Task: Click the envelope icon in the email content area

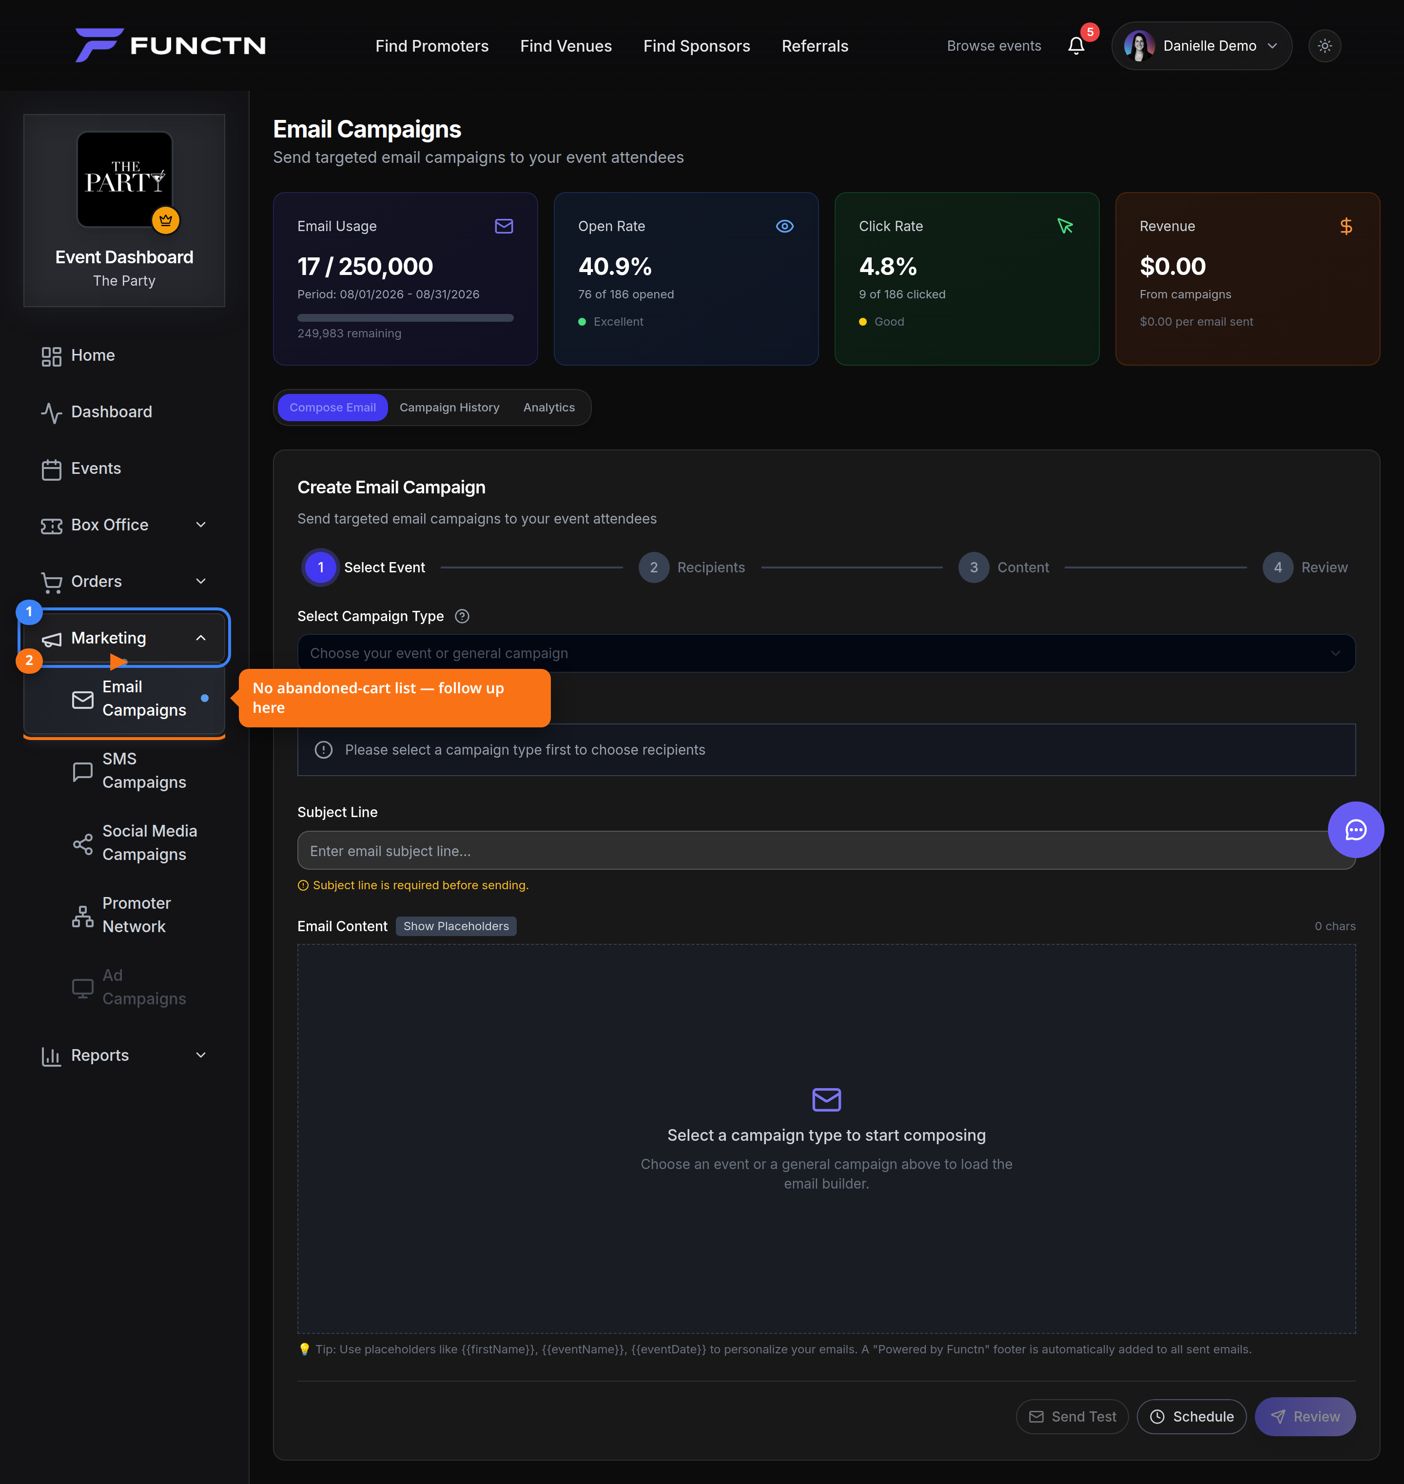Action: 826,1099
